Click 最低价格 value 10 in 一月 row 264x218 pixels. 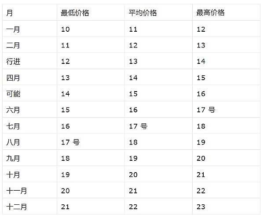pyautogui.click(x=66, y=30)
